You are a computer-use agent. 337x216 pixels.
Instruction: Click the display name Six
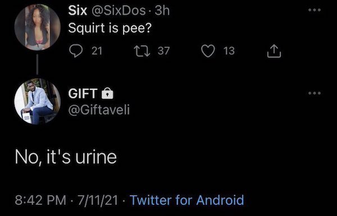point(78,10)
